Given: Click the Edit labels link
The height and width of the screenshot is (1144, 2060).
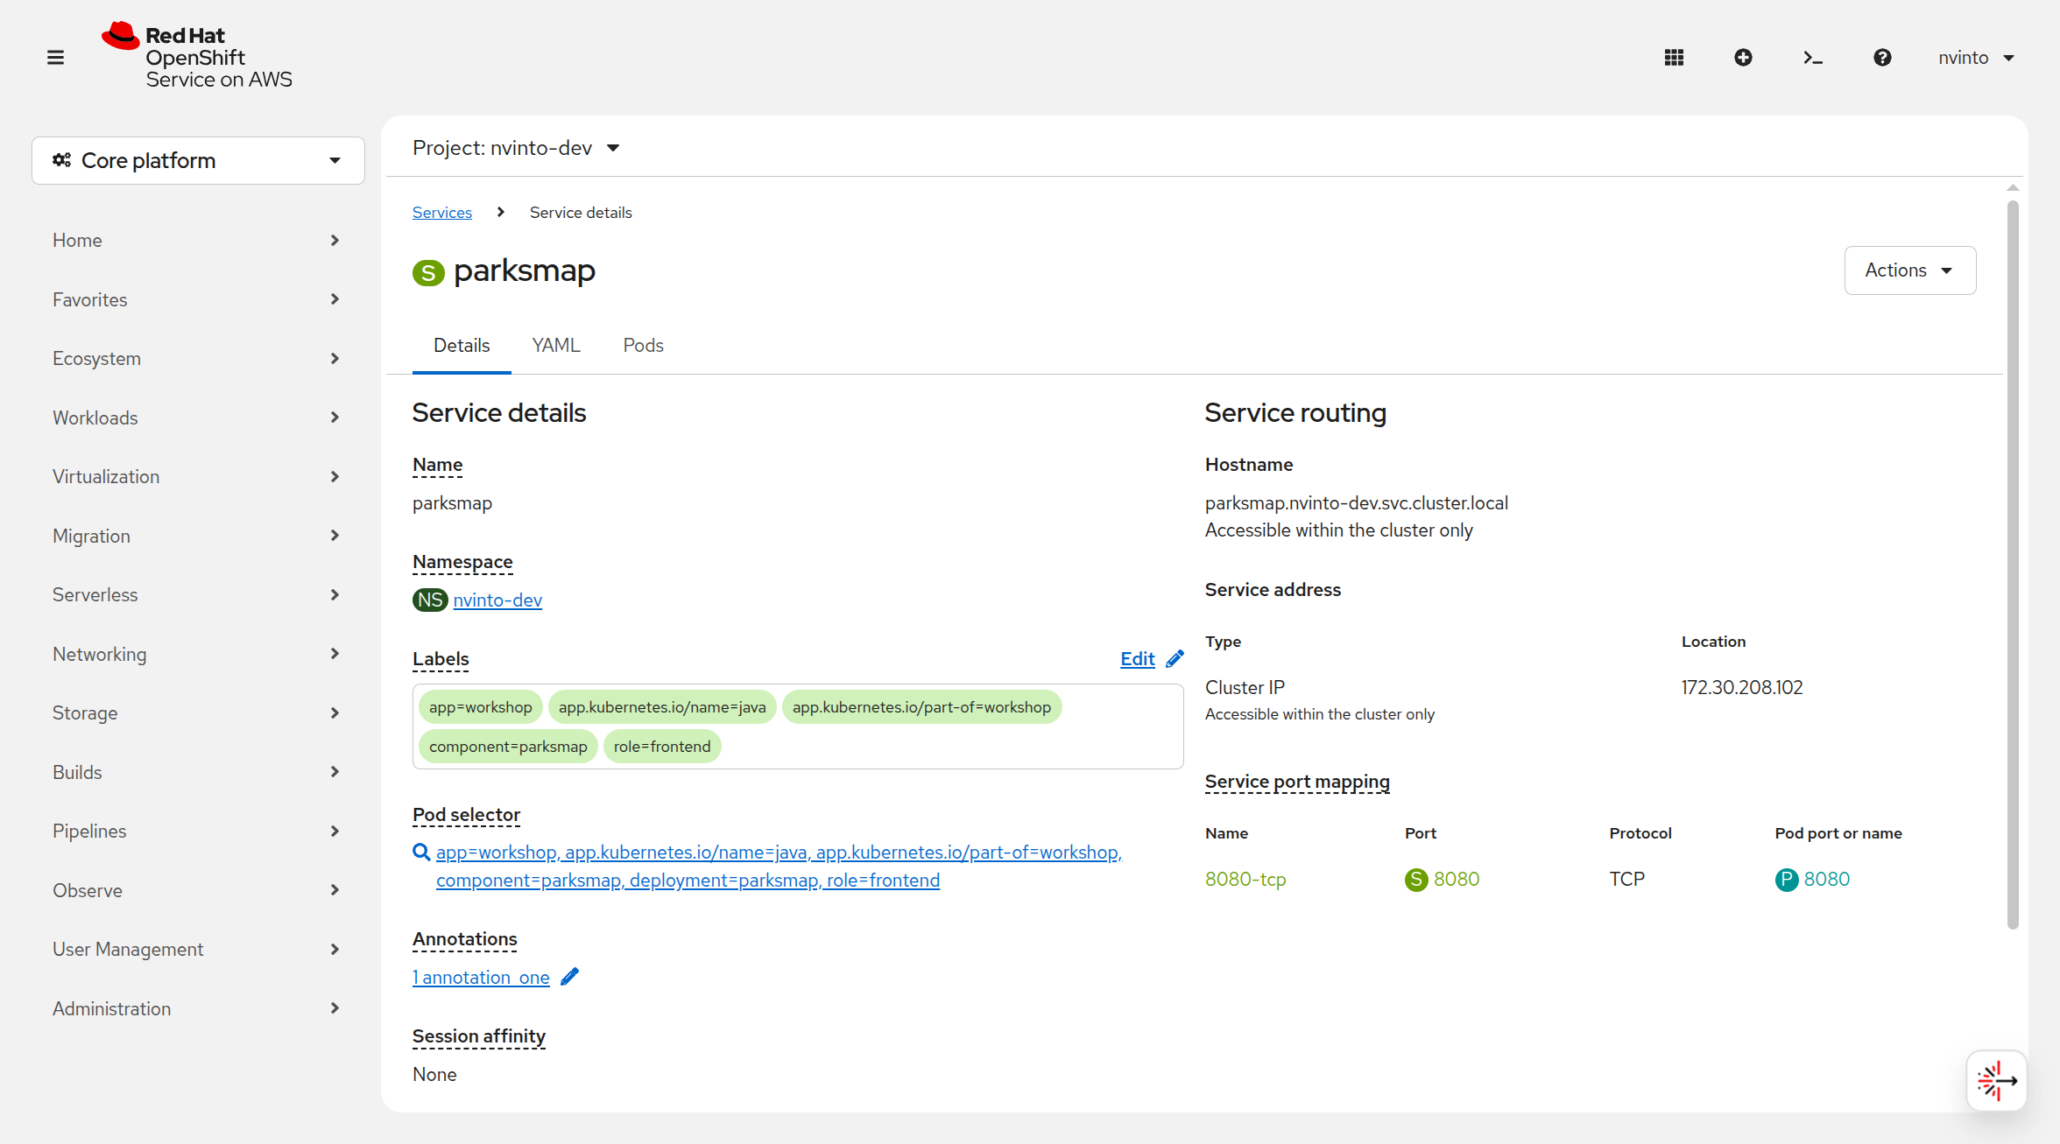Looking at the screenshot, I should point(1138,659).
